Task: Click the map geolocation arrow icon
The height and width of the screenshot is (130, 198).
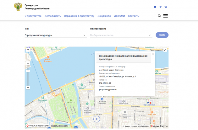Action: [28, 50]
